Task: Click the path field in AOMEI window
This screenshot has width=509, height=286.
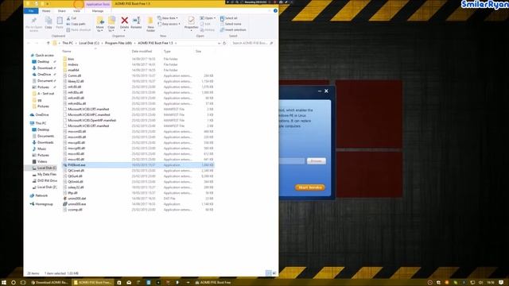Action: tap(292, 160)
